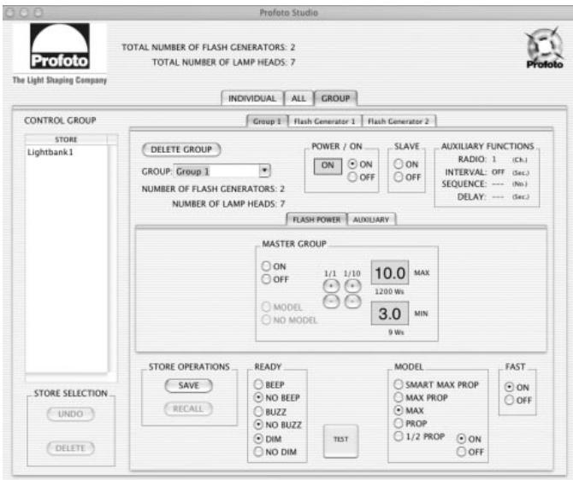Open the Flash Generator 2 tab
This screenshot has width=573, height=480.
pos(399,122)
